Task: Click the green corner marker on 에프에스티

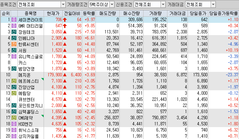Action: 43,79
